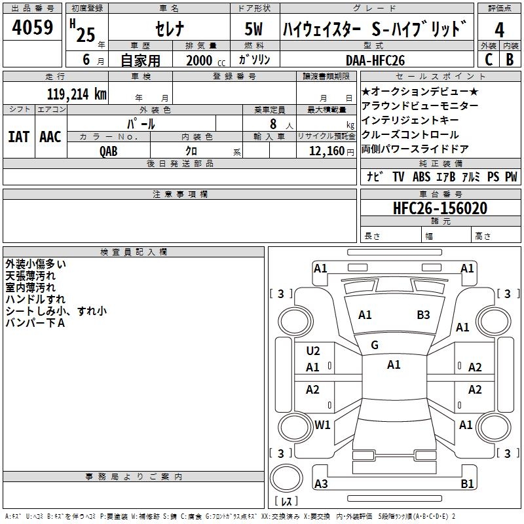Select the shift type IAT

click(x=19, y=137)
